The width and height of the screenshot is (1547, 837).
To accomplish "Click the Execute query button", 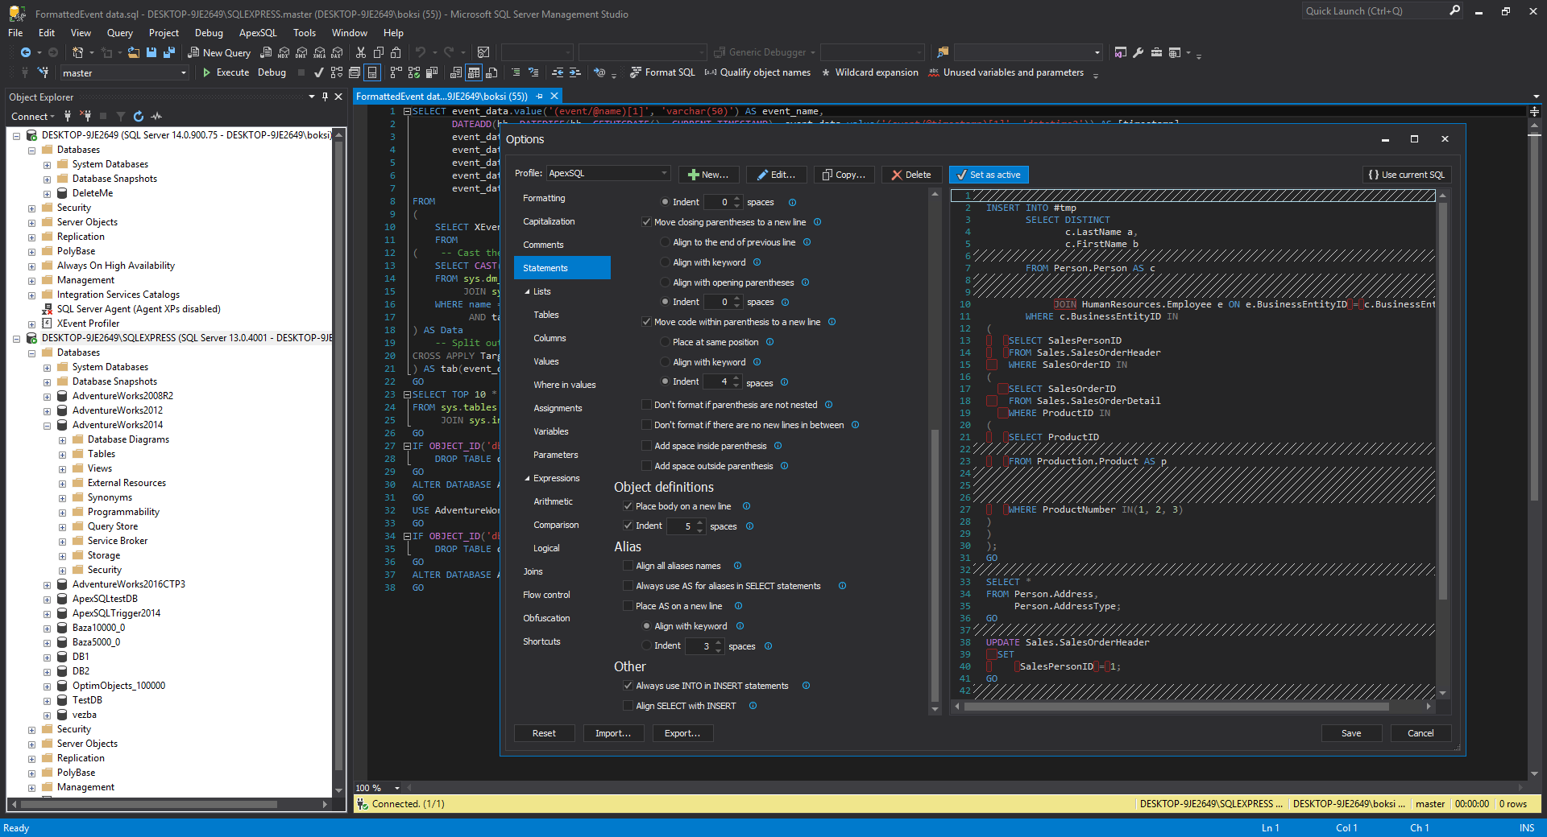I will pos(226,72).
